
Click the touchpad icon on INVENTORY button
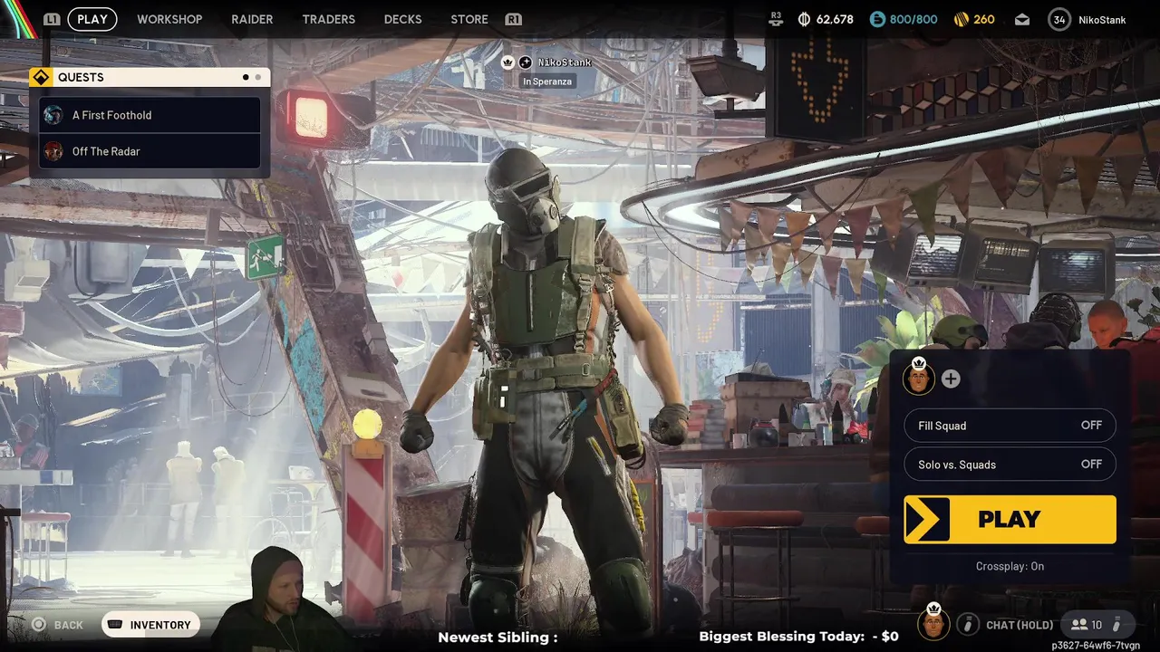[x=115, y=625]
